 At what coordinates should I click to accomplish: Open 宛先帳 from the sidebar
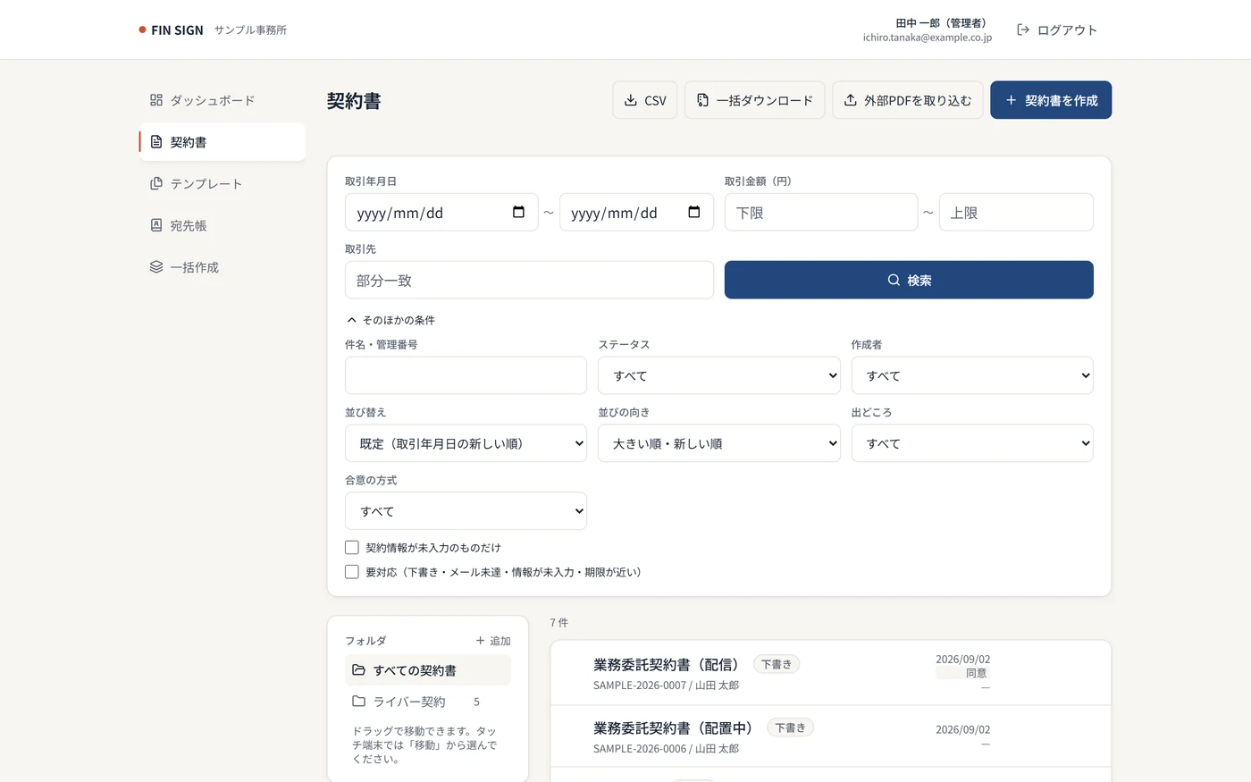point(222,225)
